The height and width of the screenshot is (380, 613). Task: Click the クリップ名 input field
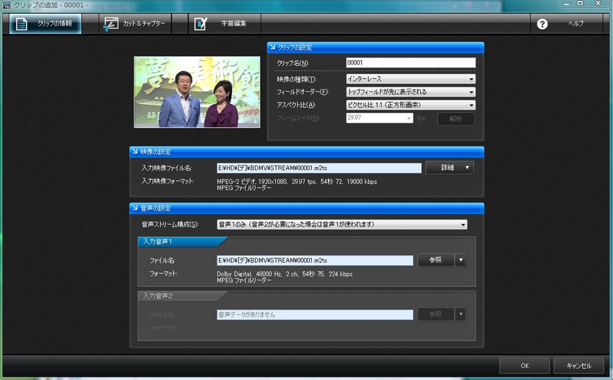pos(411,62)
